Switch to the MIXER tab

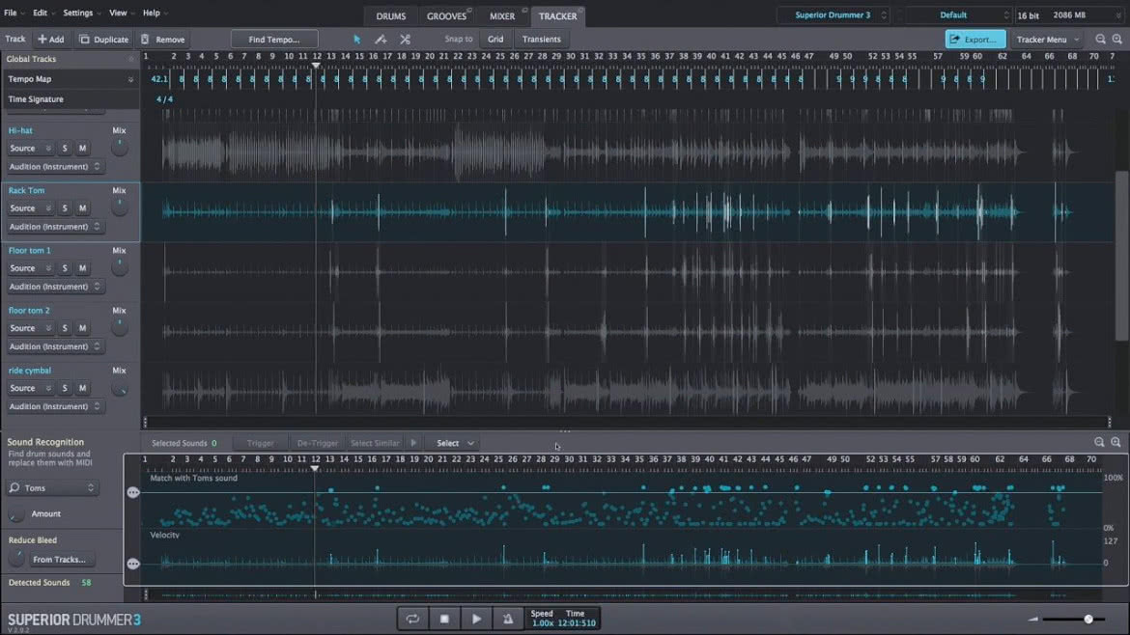click(502, 15)
